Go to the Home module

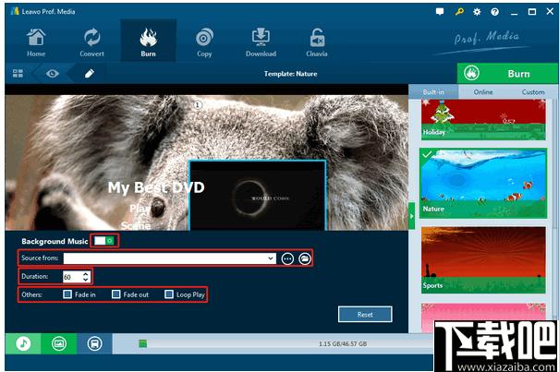click(36, 42)
